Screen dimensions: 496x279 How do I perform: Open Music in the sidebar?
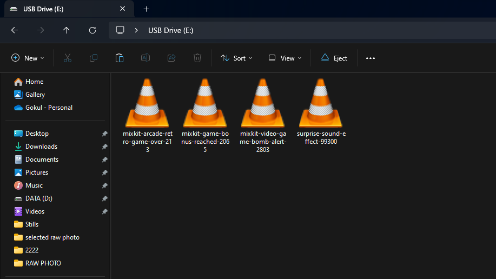pyautogui.click(x=28, y=185)
